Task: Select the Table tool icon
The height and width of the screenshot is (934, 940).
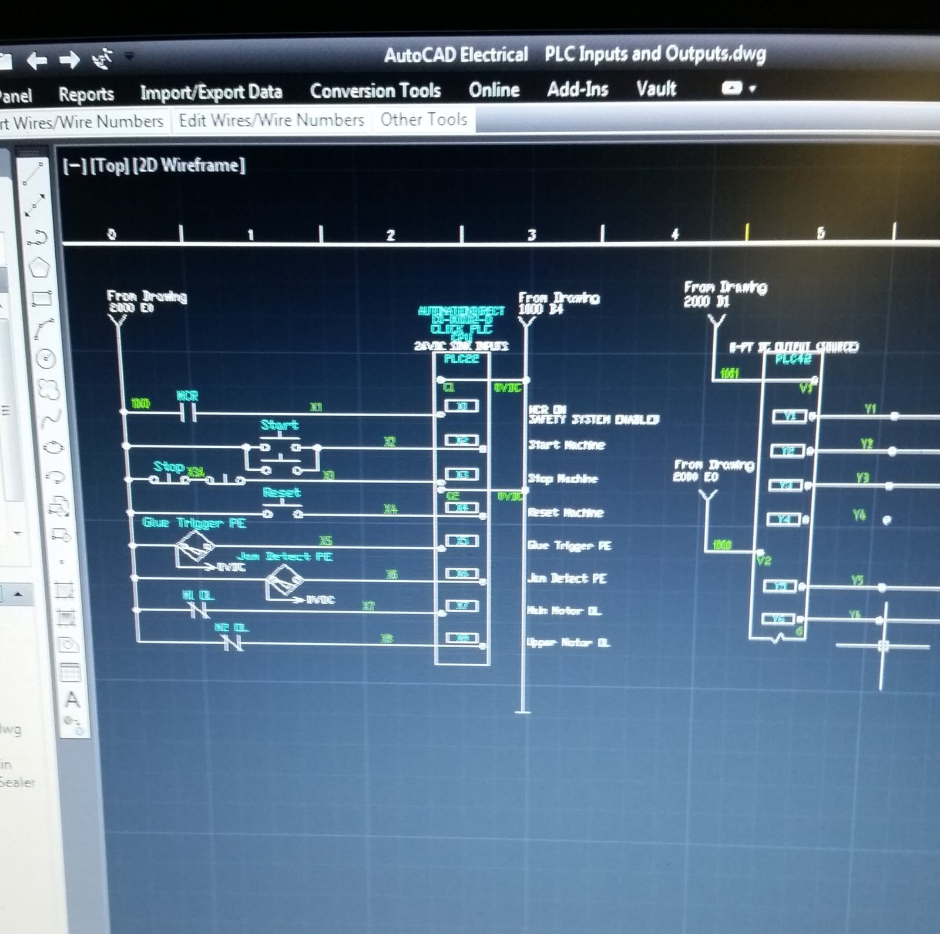Action: click(70, 671)
